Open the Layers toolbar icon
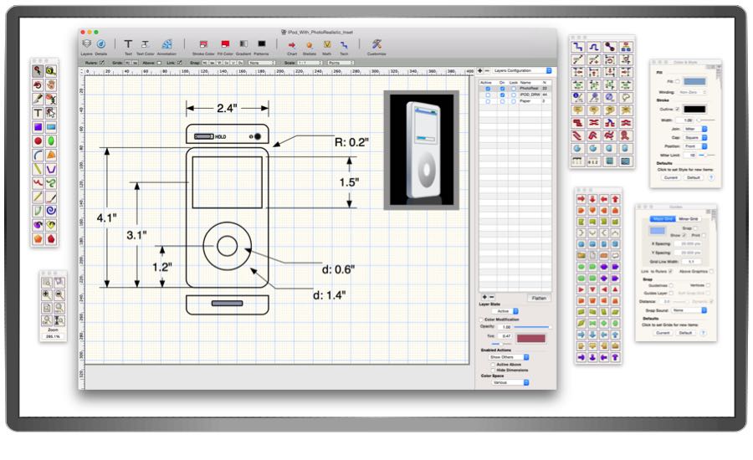The height and width of the screenshot is (460, 753). [x=86, y=43]
